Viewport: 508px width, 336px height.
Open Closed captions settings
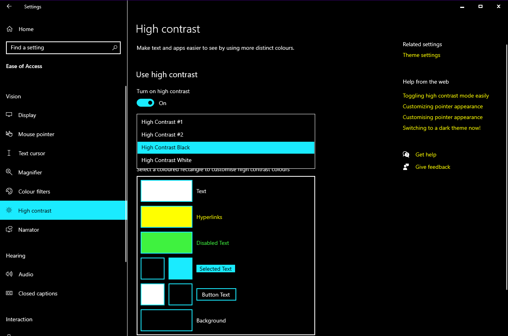63,293
